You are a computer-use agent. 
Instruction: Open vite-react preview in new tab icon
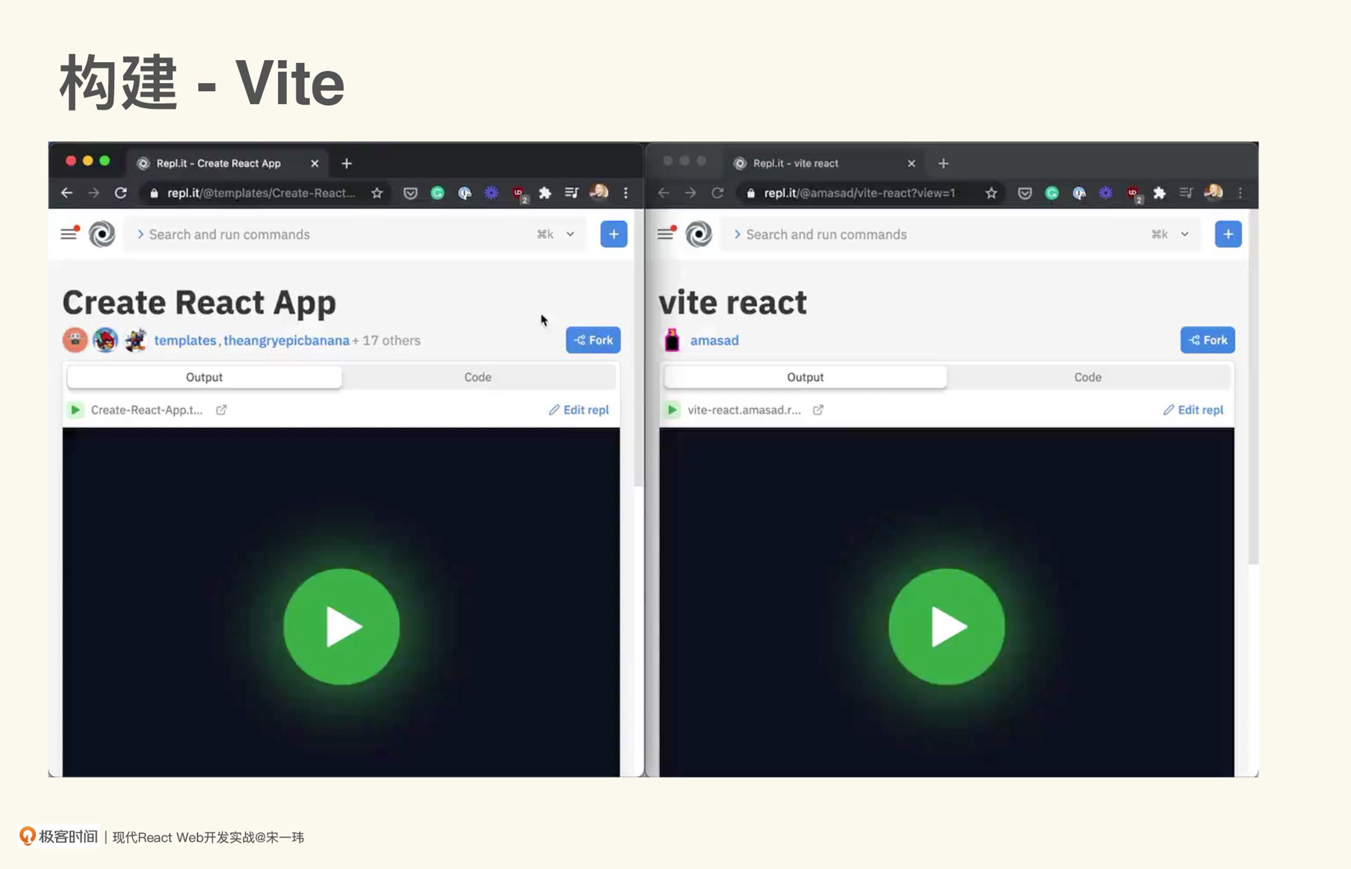(818, 410)
